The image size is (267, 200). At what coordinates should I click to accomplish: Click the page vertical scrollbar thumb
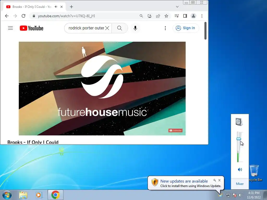click(205, 31)
